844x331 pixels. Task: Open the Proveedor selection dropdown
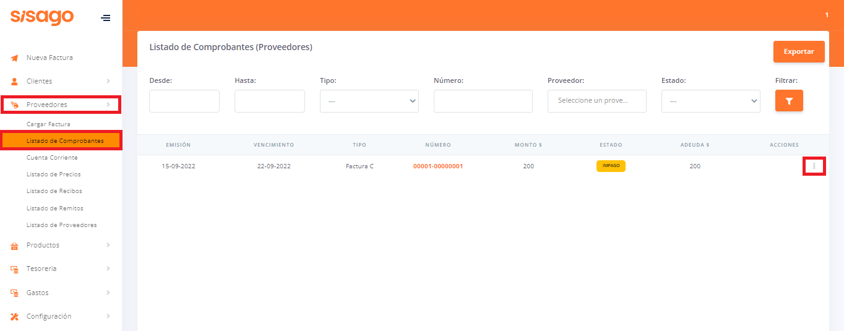click(596, 101)
